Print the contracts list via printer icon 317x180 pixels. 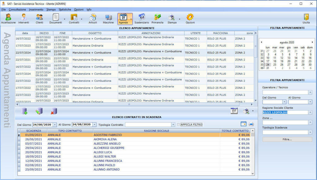tap(251, 124)
